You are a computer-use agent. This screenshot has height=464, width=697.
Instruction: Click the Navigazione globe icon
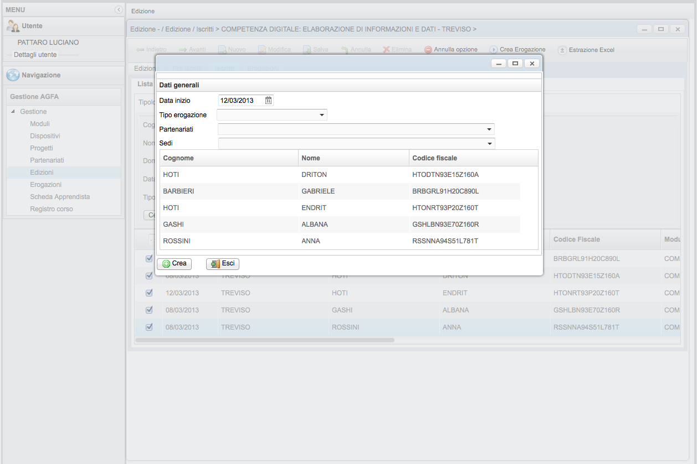coord(13,75)
